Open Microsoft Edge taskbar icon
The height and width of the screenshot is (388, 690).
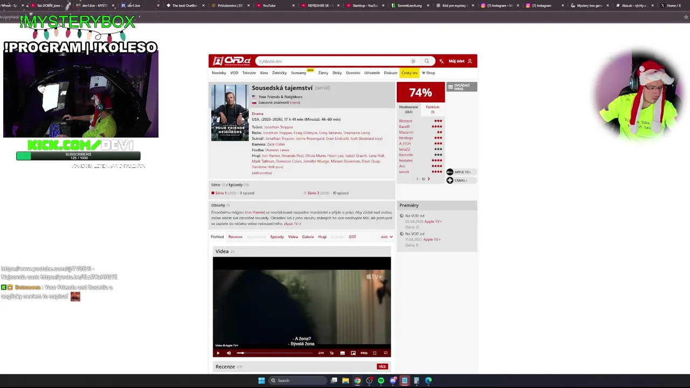click(429, 380)
